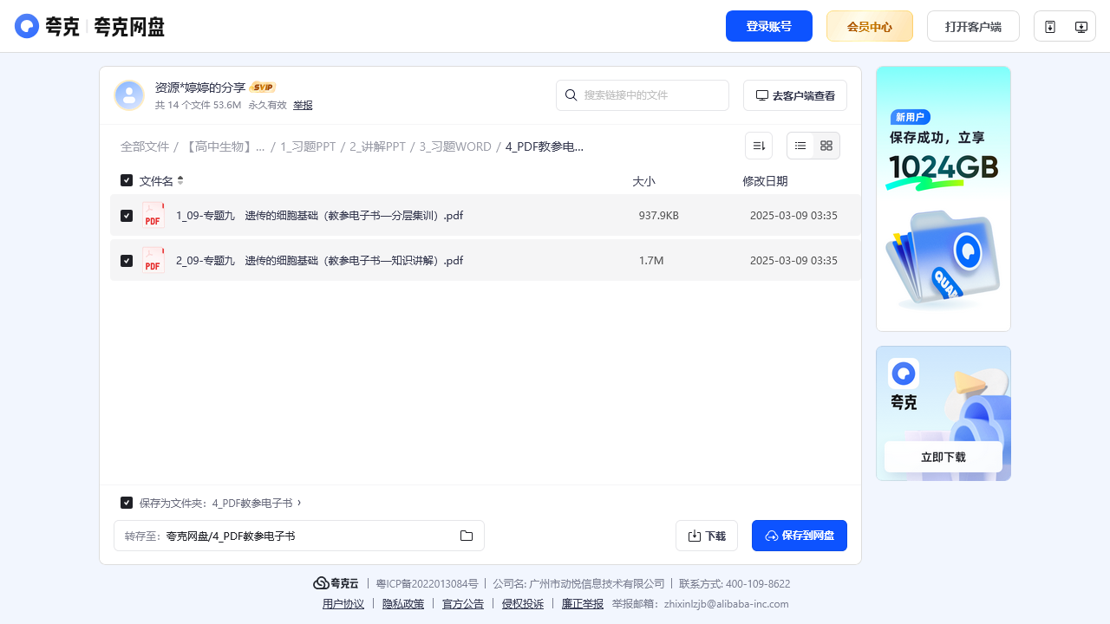Navigate to 全部文件 breadcrumb

click(x=145, y=146)
